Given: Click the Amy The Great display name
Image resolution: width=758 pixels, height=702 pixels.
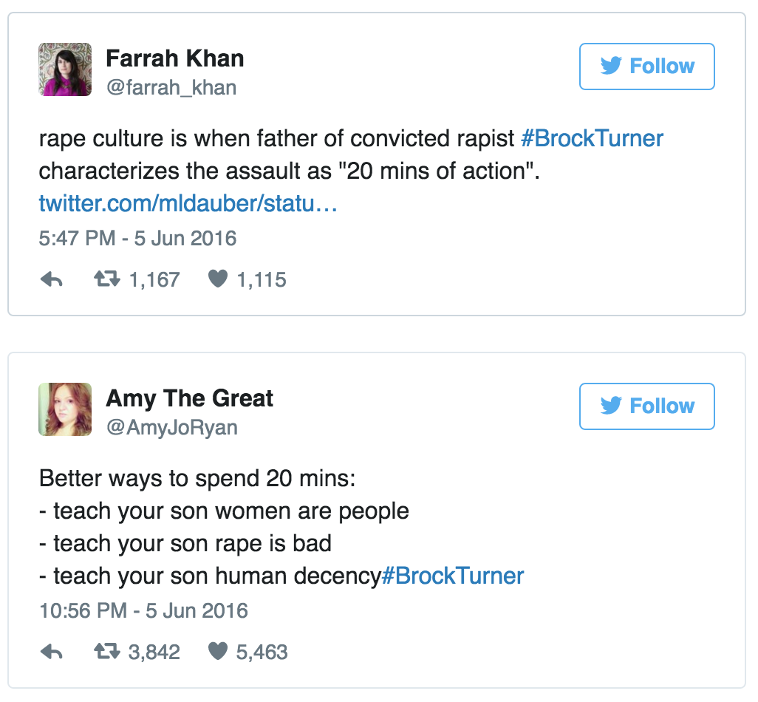Looking at the screenshot, I should pyautogui.click(x=189, y=398).
